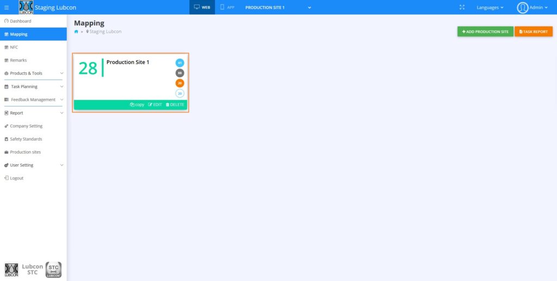This screenshot has width=557, height=281.
Task: Click the User Setting gears icon
Action: (7, 165)
